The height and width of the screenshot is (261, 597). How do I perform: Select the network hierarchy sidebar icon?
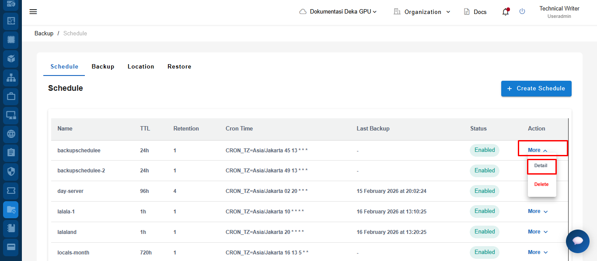coord(11,78)
